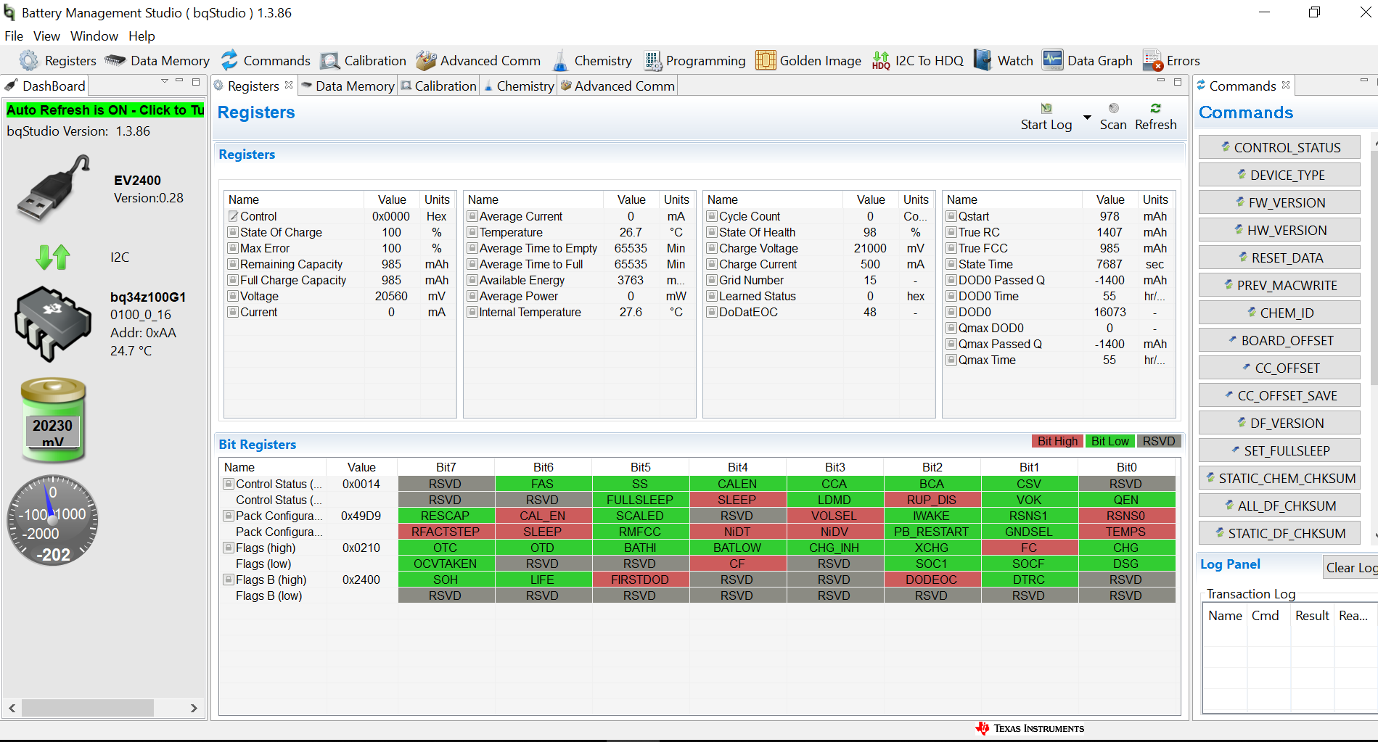
Task: Click the Start Log icon
Action: click(x=1046, y=108)
